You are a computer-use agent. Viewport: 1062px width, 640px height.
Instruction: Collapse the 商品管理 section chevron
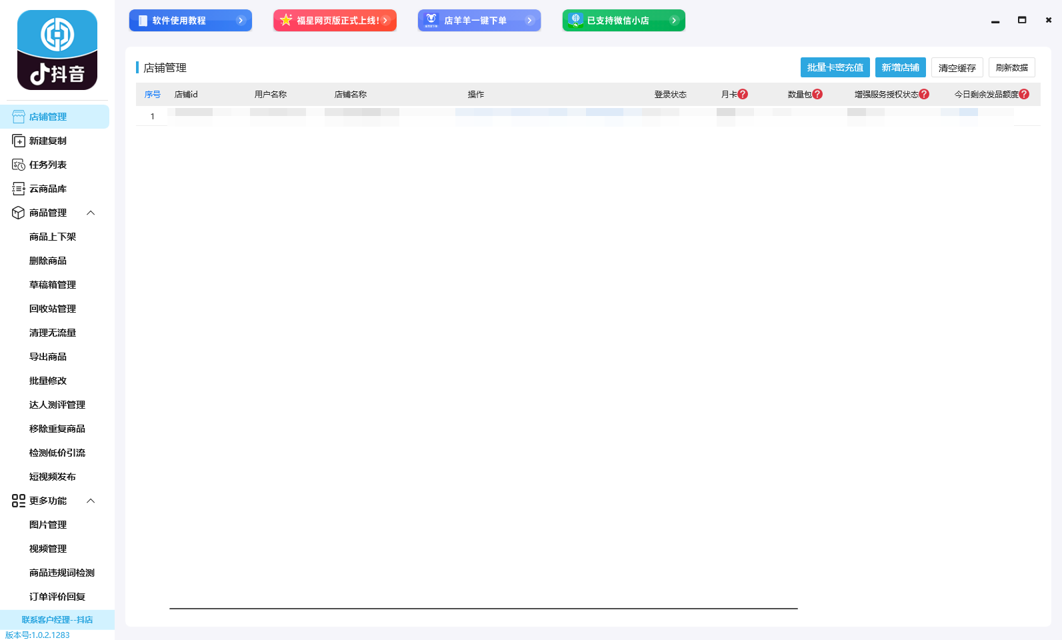91,213
